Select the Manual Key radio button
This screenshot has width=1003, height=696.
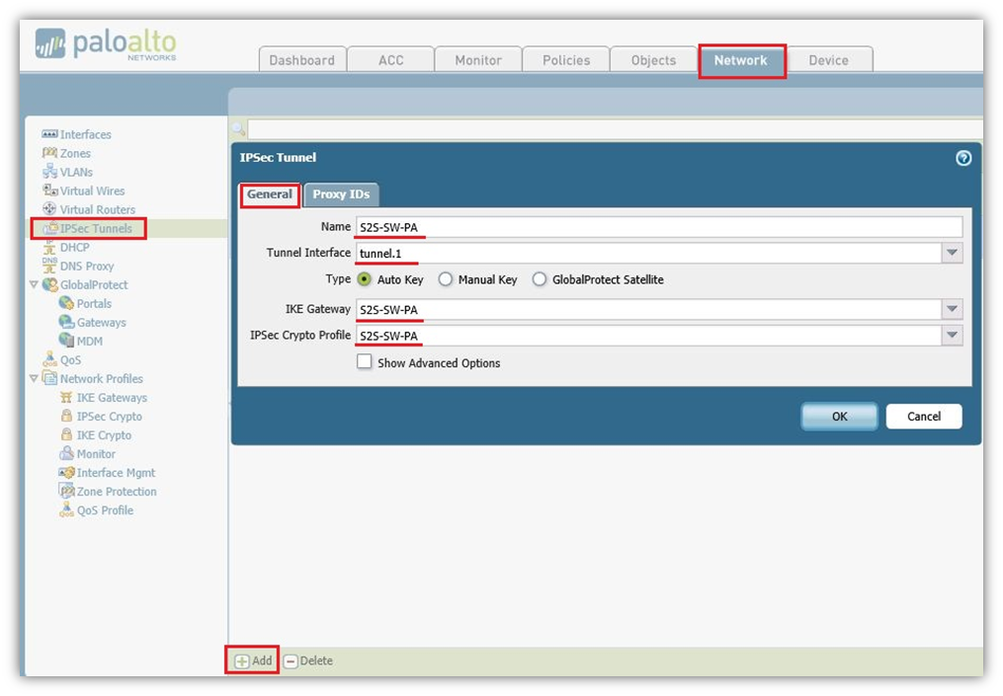click(x=446, y=279)
